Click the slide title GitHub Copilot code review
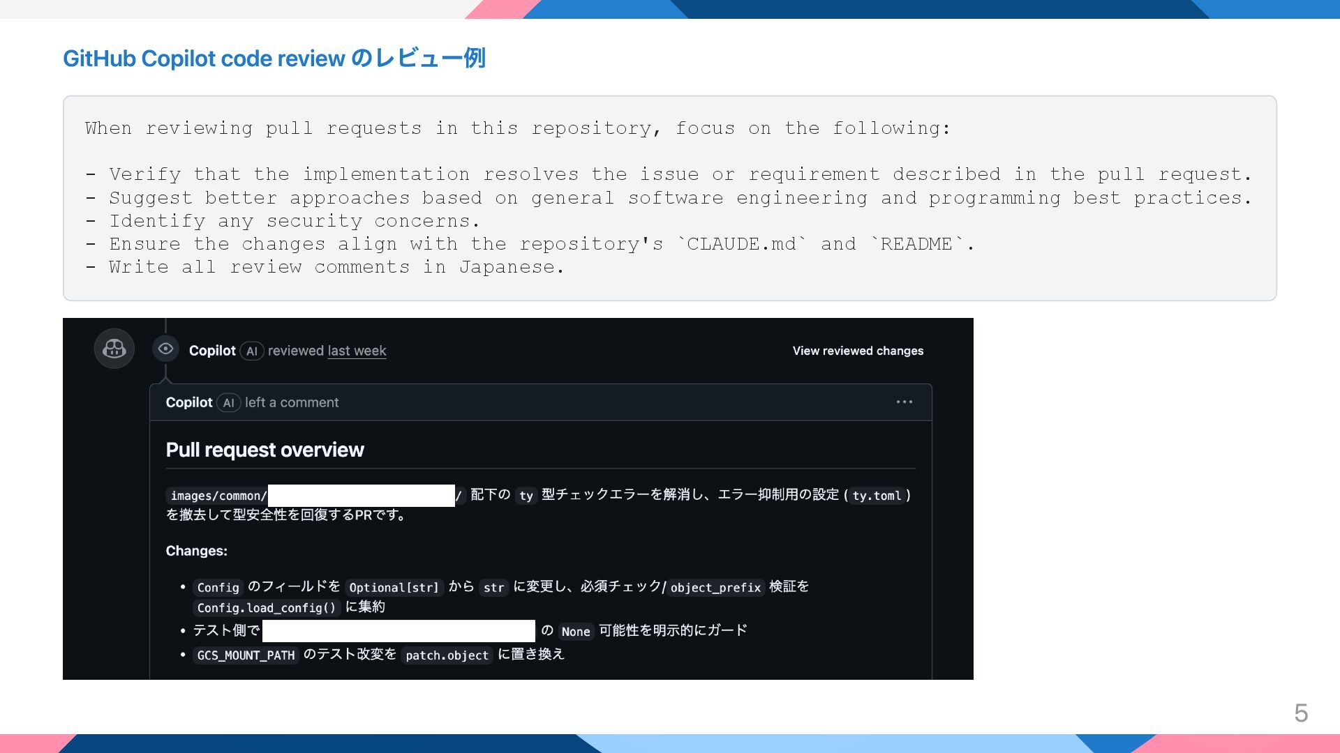The height and width of the screenshot is (753, 1340). [274, 59]
